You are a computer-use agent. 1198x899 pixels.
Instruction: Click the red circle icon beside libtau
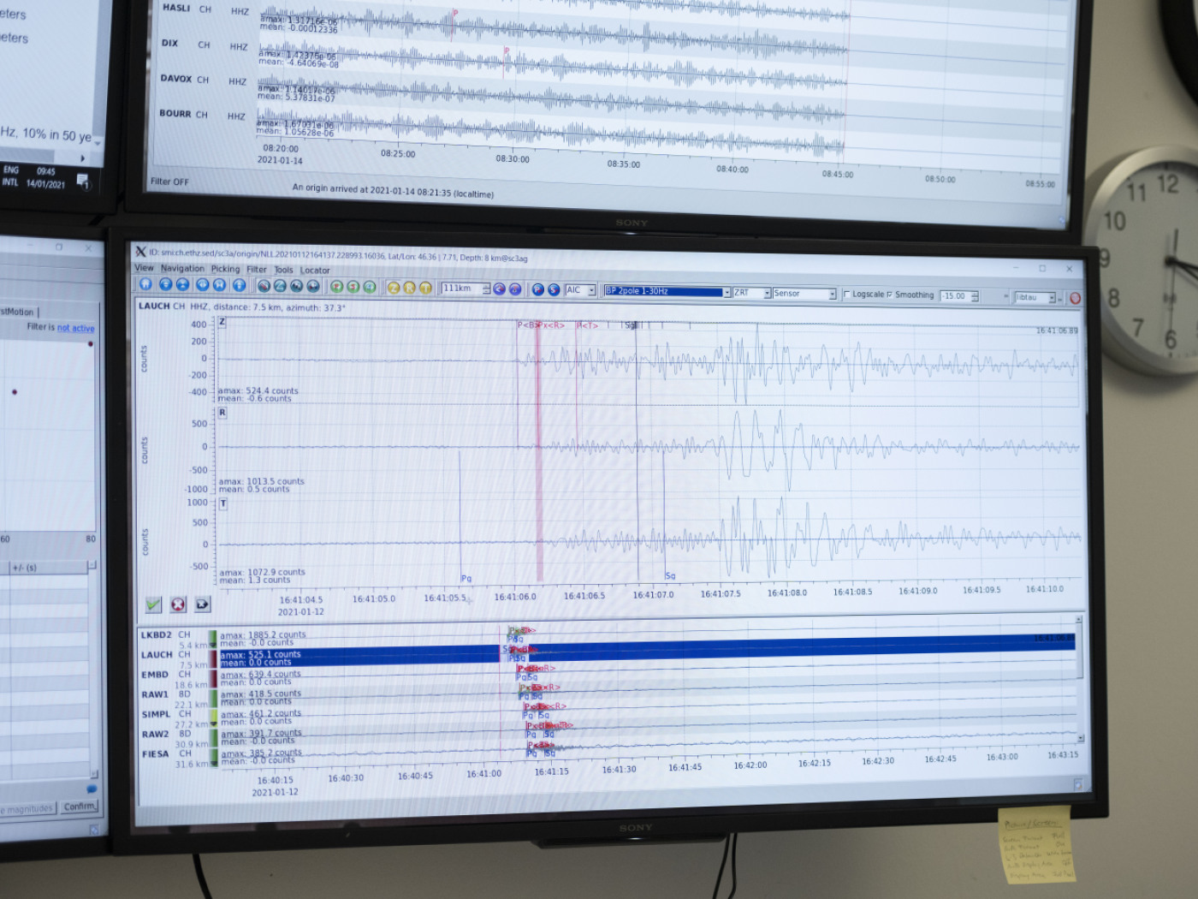1075,298
